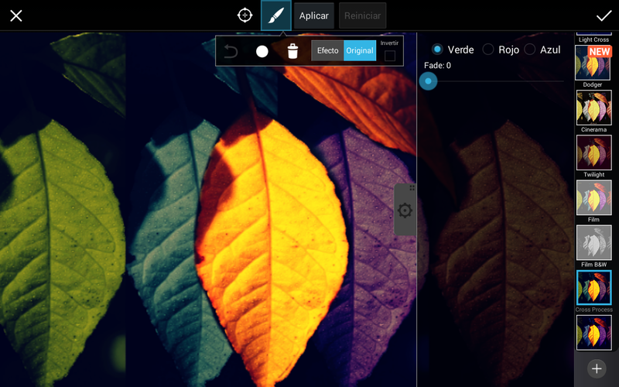Click the Fade: 0 label

point(437,66)
